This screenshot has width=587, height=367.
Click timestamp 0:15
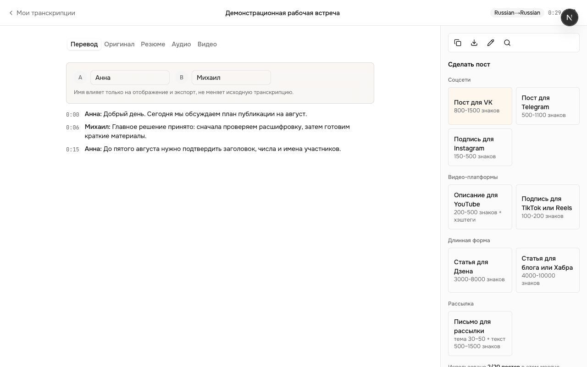point(72,150)
